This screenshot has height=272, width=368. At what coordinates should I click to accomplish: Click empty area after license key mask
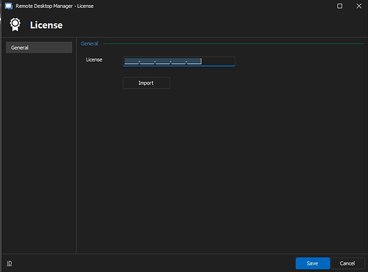click(217, 61)
